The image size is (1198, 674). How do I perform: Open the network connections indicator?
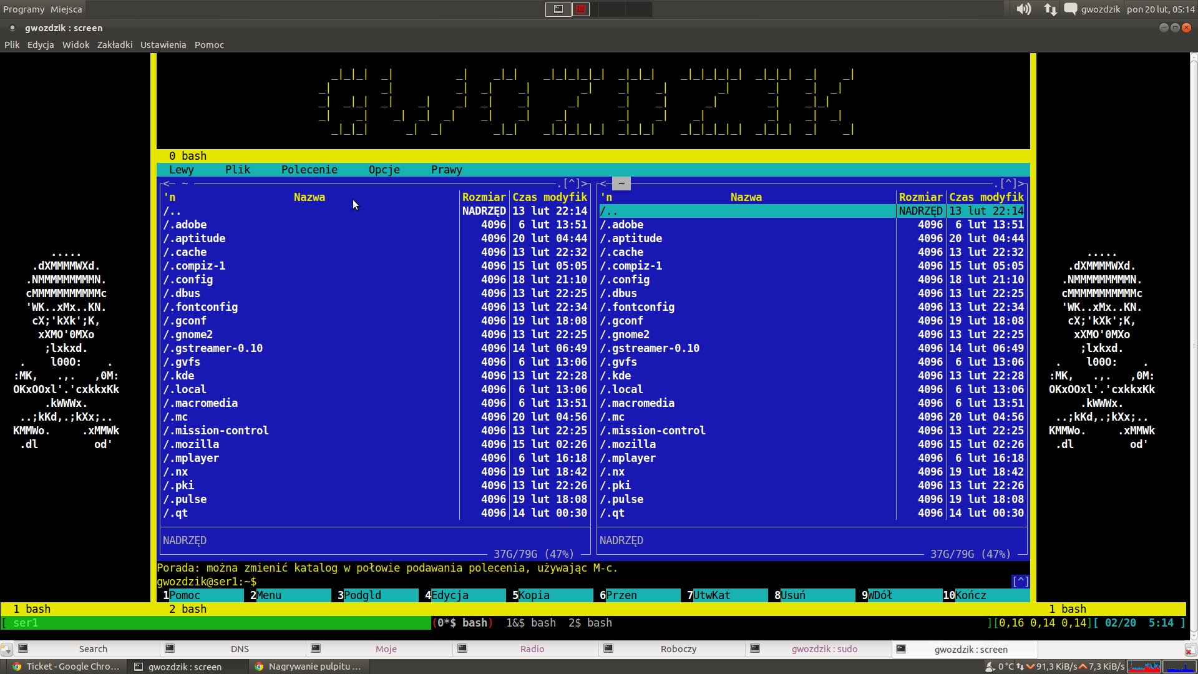tap(1050, 9)
